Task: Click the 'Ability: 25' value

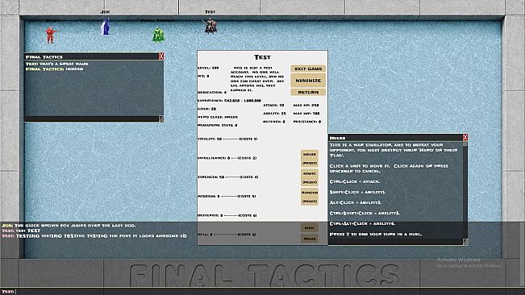Action: (274, 114)
